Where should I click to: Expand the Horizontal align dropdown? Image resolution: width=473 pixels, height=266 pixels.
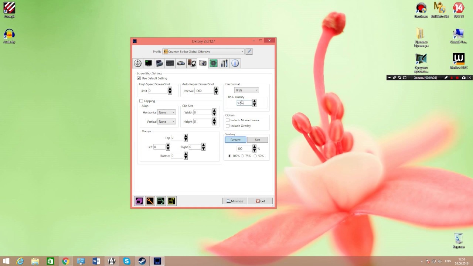(x=166, y=112)
